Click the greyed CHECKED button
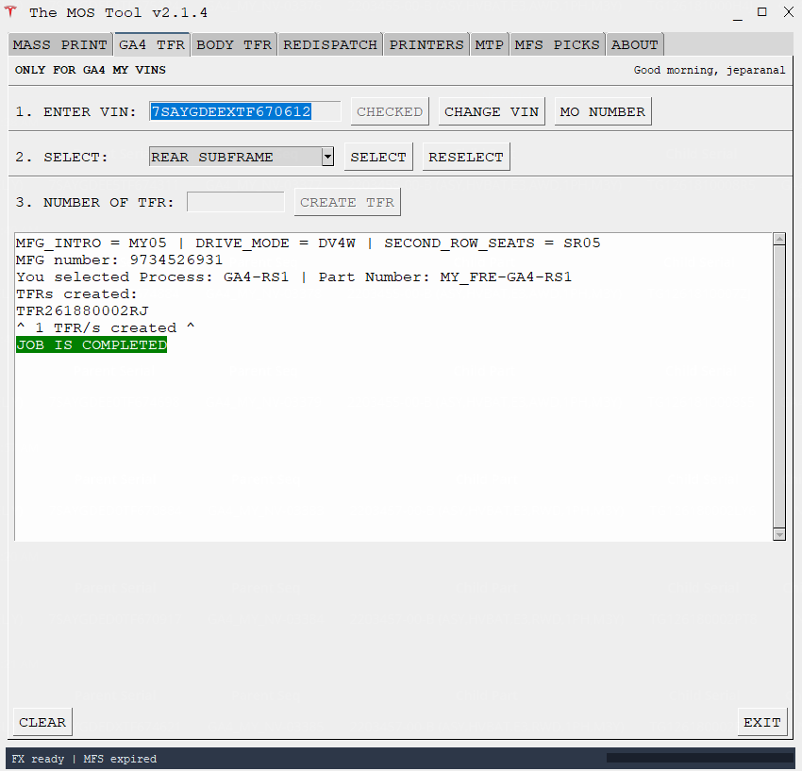This screenshot has height=771, width=802. coord(390,111)
